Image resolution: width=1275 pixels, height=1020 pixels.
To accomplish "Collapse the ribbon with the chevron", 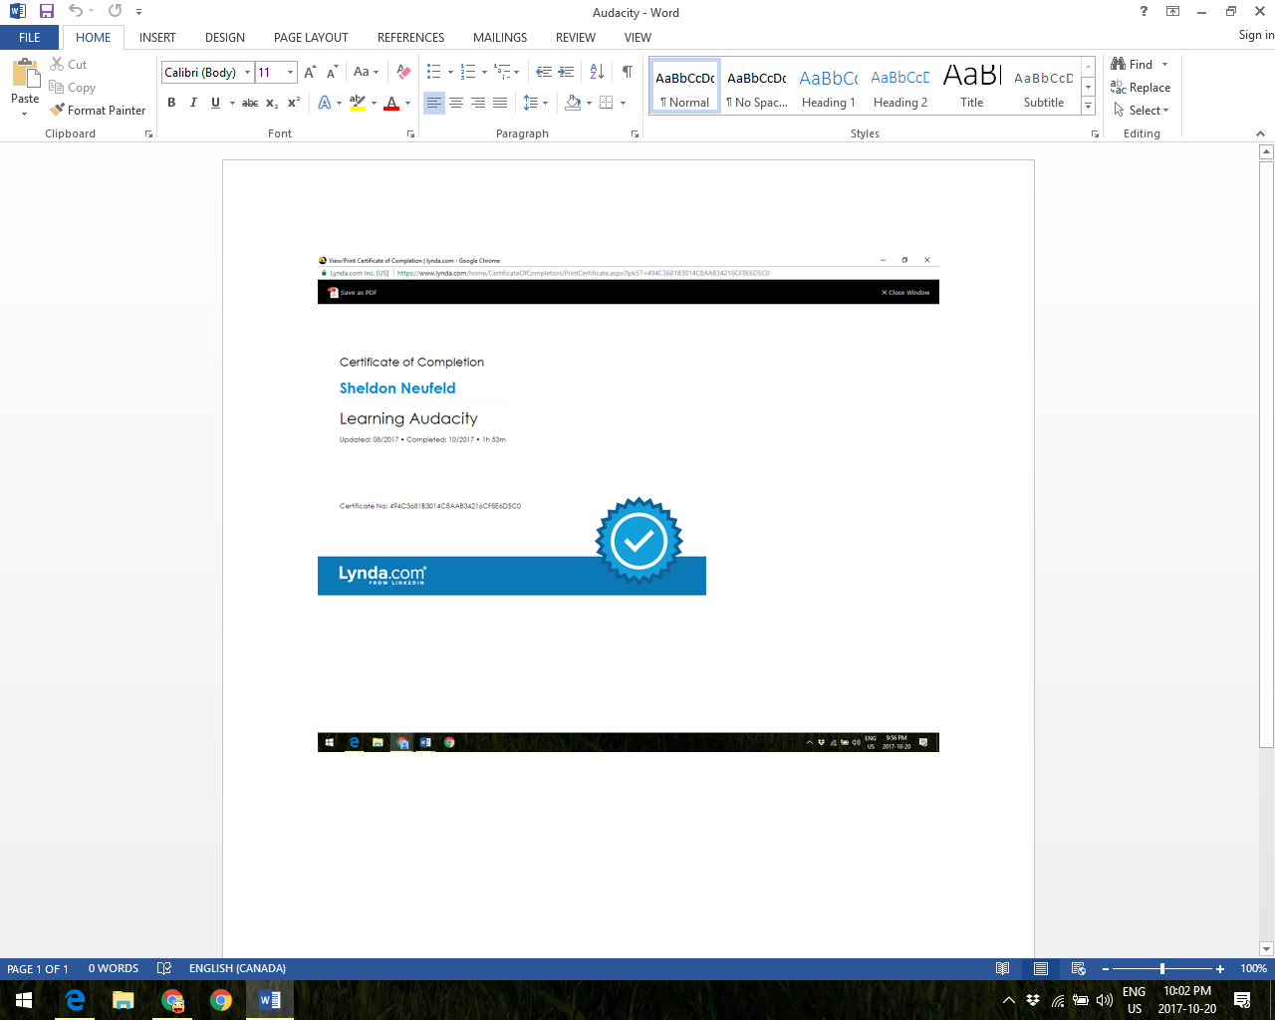I will coord(1260,133).
